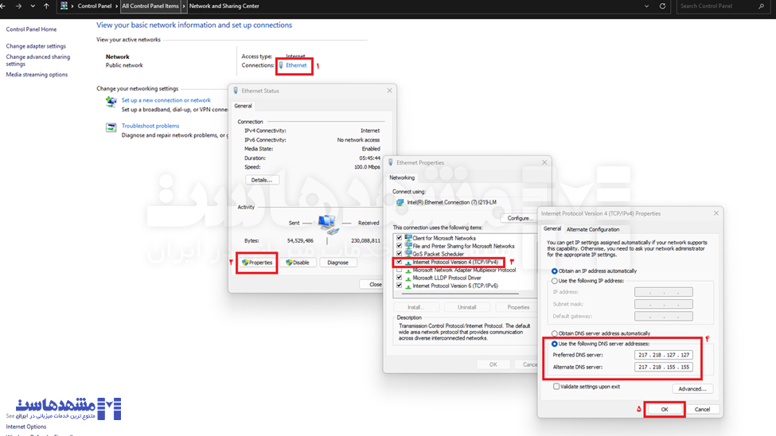Click Disable button in Ethernet Status

(x=298, y=263)
